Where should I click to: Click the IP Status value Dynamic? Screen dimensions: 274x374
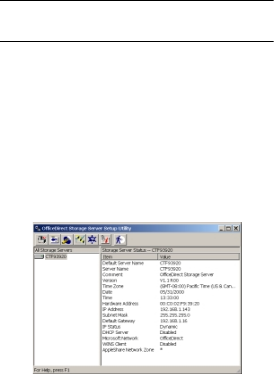169,327
